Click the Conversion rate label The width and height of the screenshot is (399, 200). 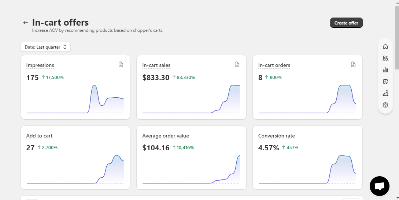point(276,136)
